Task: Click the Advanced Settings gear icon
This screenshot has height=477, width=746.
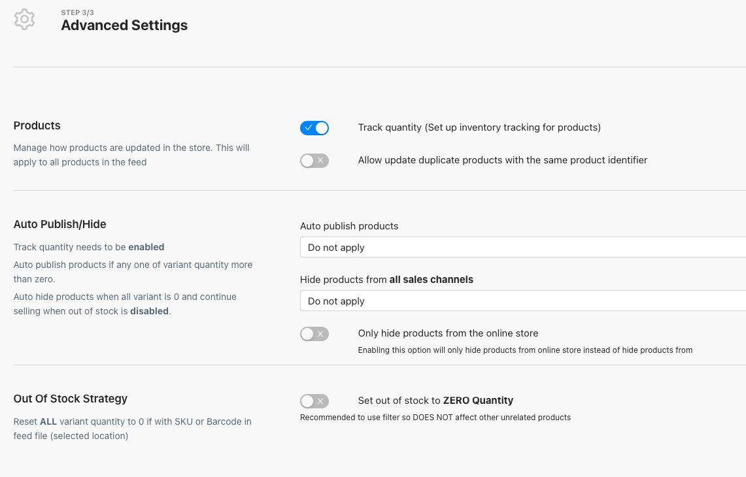Action: [x=24, y=20]
